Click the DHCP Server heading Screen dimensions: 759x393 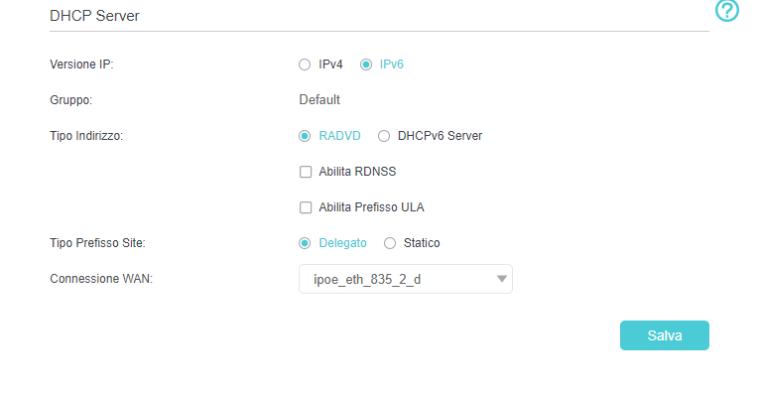(x=94, y=16)
